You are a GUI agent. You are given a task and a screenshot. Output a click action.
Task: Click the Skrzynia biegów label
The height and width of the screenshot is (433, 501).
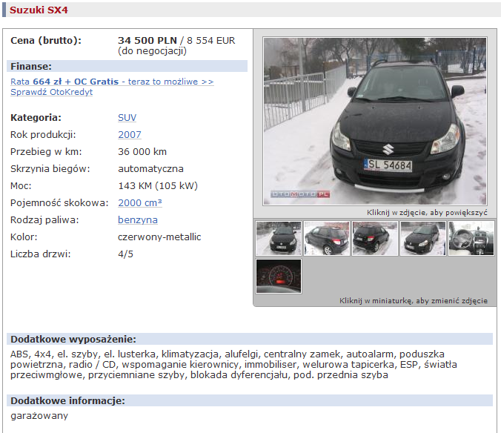click(x=50, y=169)
